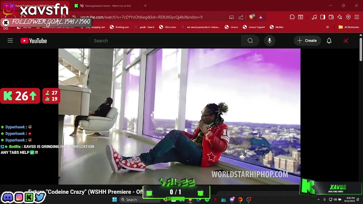Open the Create video menu
Image resolution: width=363 pixels, height=204 pixels.
307,41
